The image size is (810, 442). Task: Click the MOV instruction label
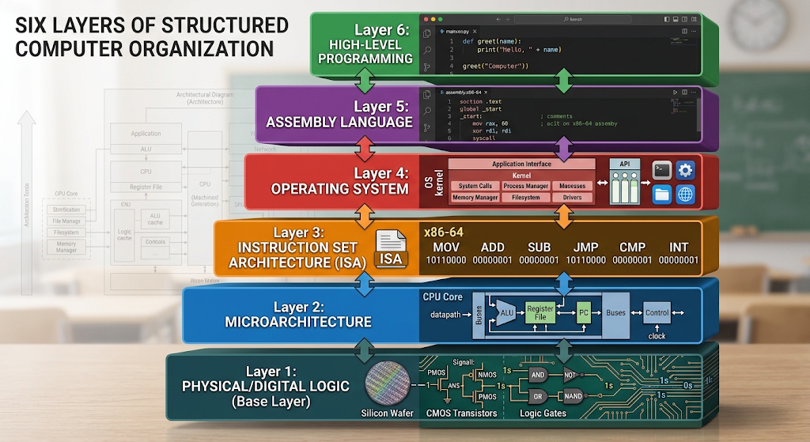[x=446, y=247]
